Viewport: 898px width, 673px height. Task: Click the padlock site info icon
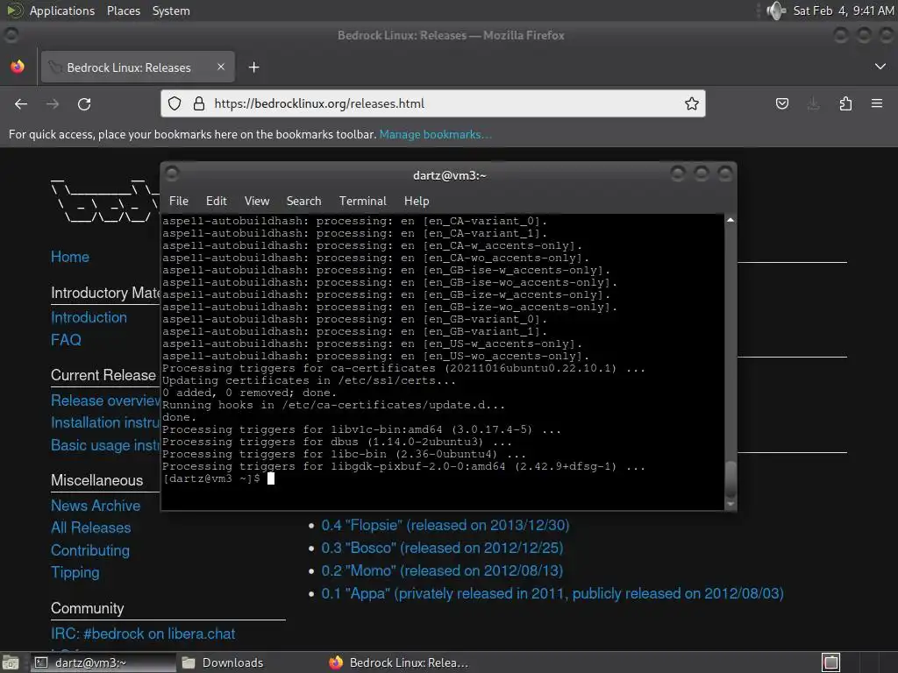tap(199, 103)
